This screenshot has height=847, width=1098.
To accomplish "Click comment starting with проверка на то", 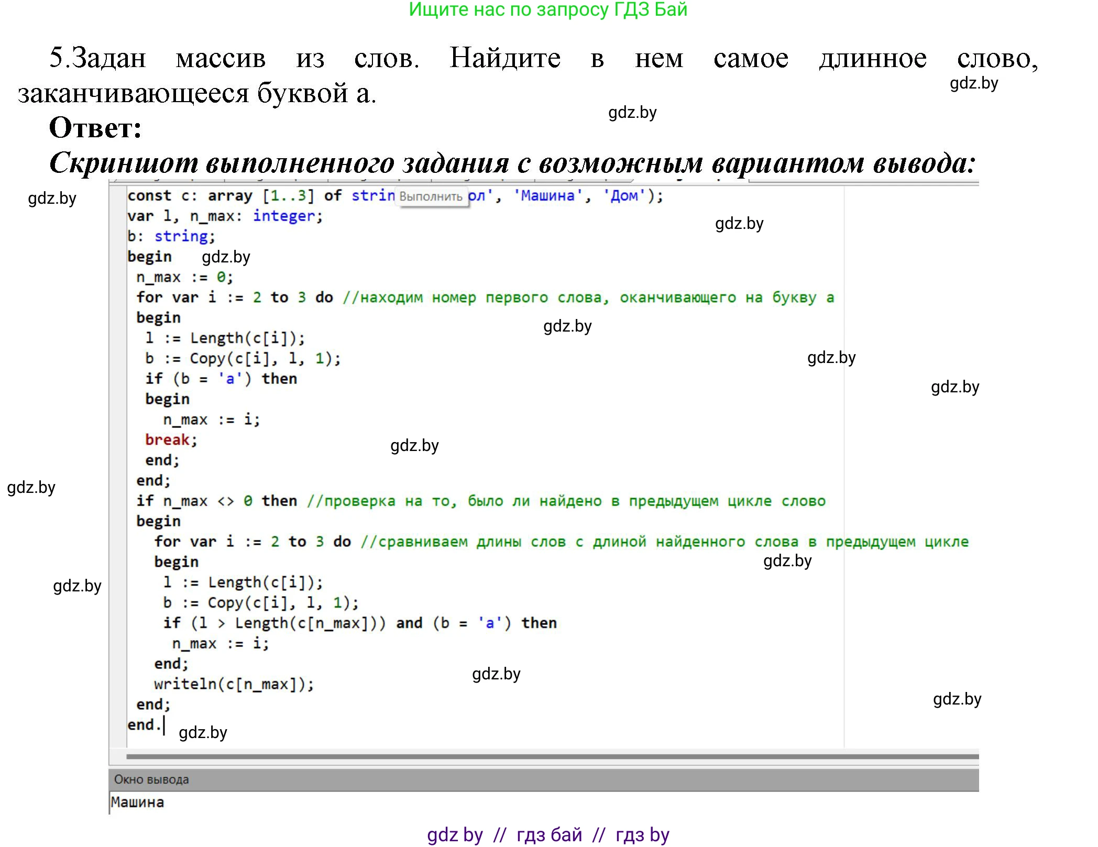I will coord(566,501).
